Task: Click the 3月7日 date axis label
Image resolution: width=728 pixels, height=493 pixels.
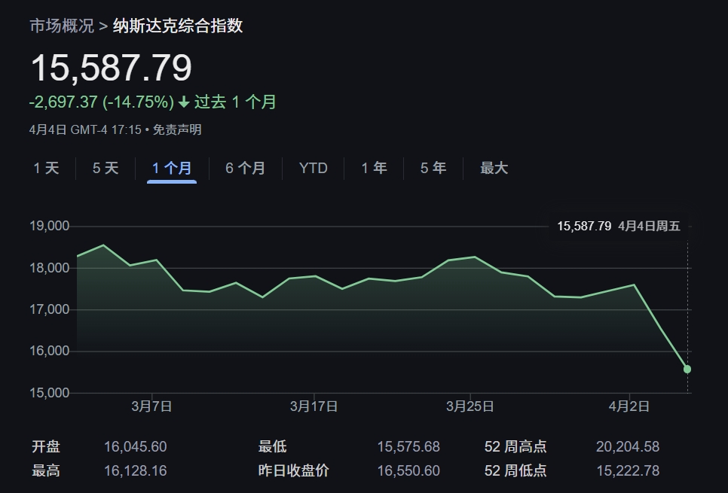Action: pyautogui.click(x=151, y=406)
